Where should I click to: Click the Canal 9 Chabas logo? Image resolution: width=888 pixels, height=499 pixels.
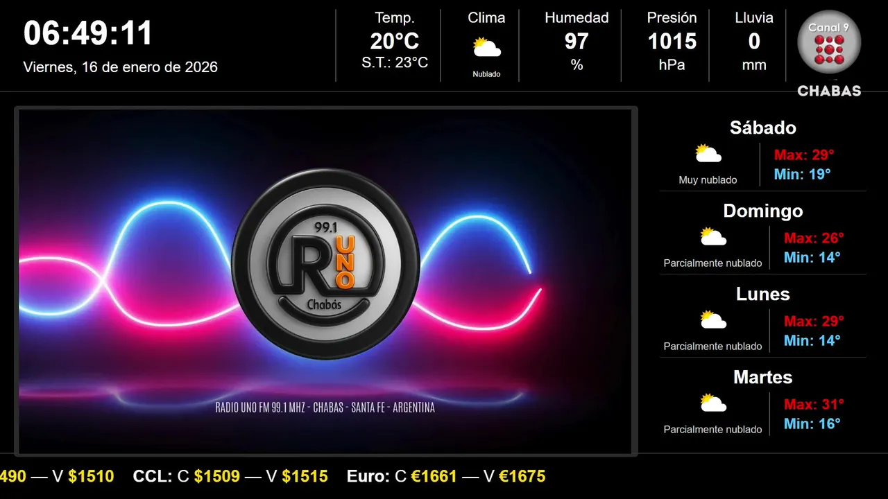coord(829,53)
